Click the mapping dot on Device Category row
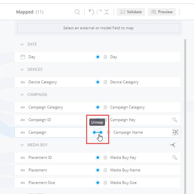Viewport: 194px width, 194px height. pyautogui.click(x=98, y=82)
